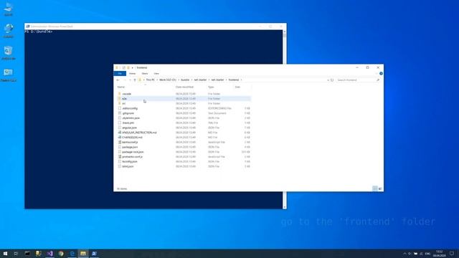Open the Share ribbon tab
The width and height of the screenshot is (459, 258).
[x=145, y=73]
